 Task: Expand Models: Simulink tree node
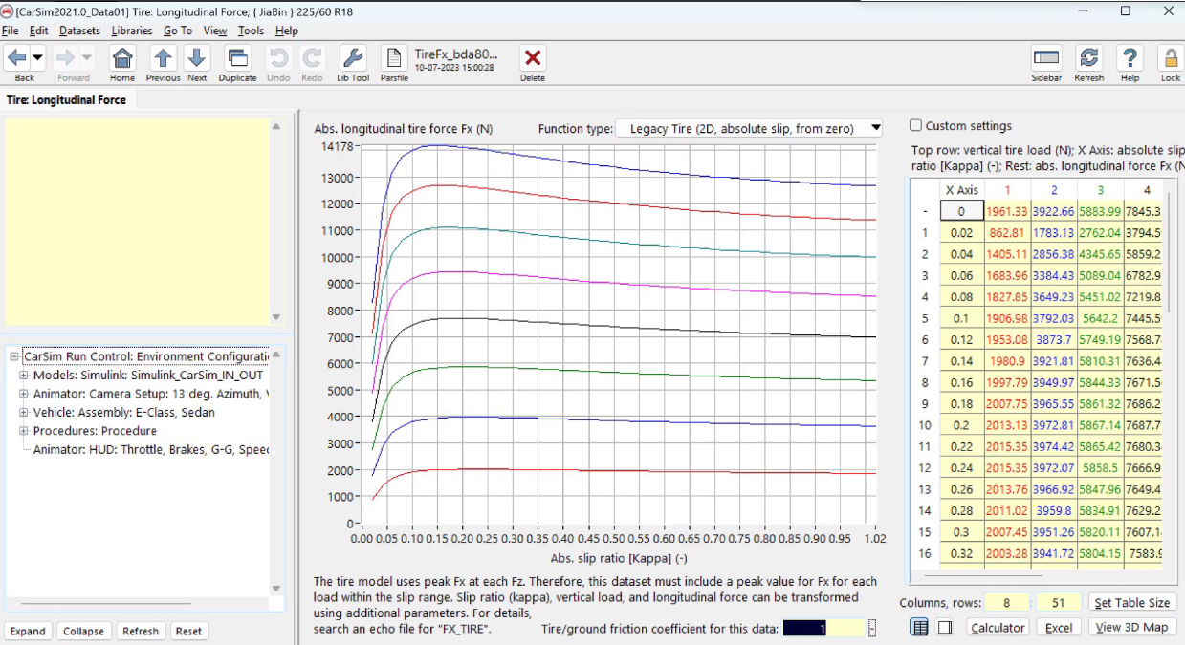point(23,376)
